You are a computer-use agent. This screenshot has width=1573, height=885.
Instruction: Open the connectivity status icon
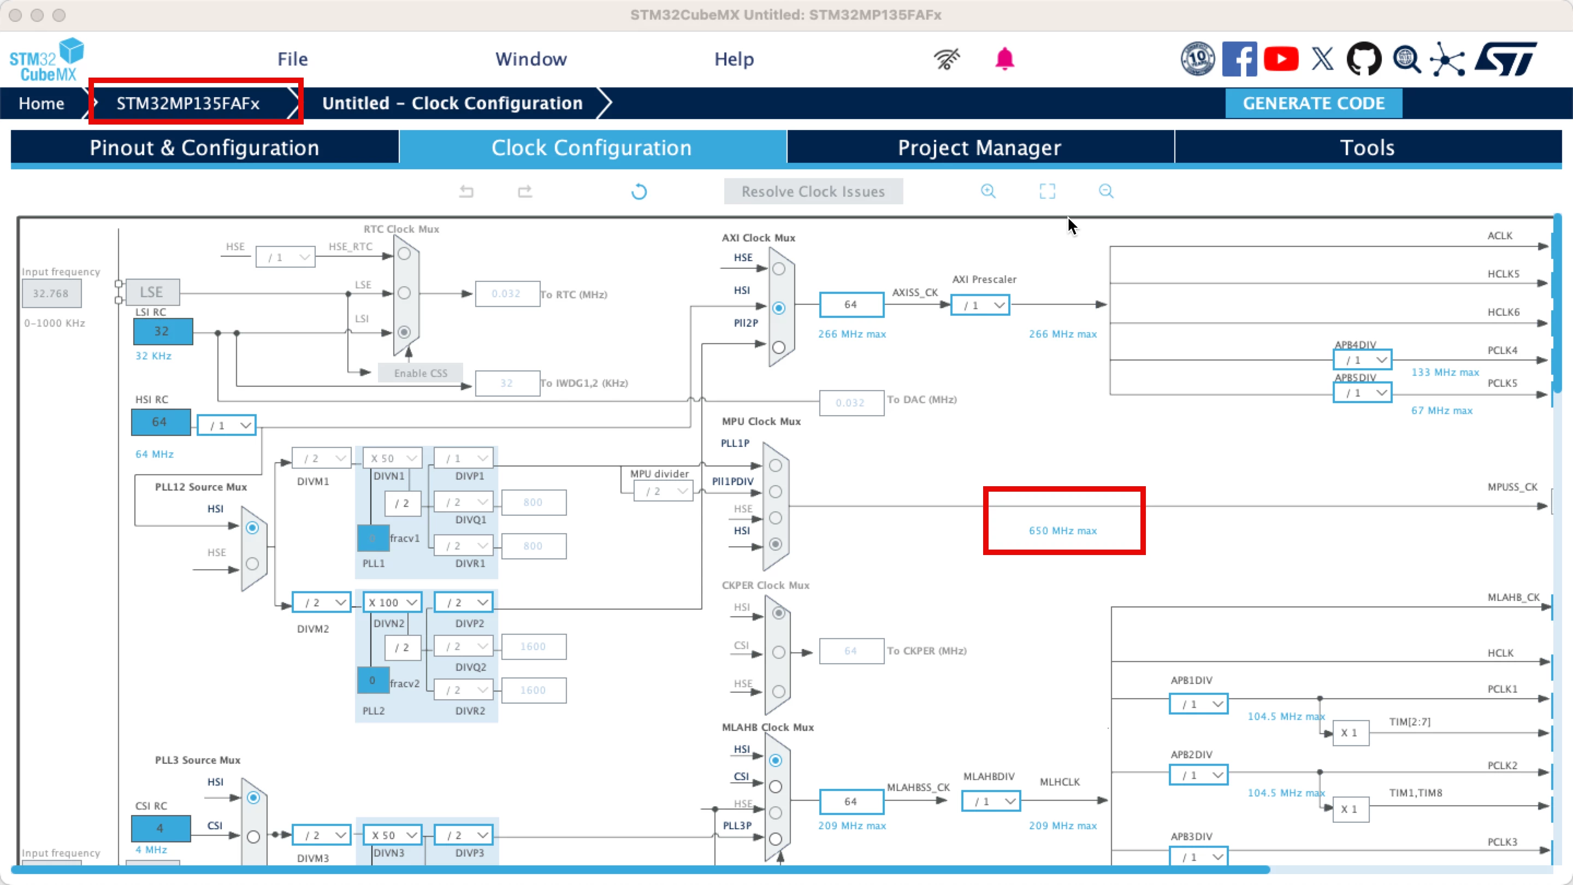(x=947, y=59)
